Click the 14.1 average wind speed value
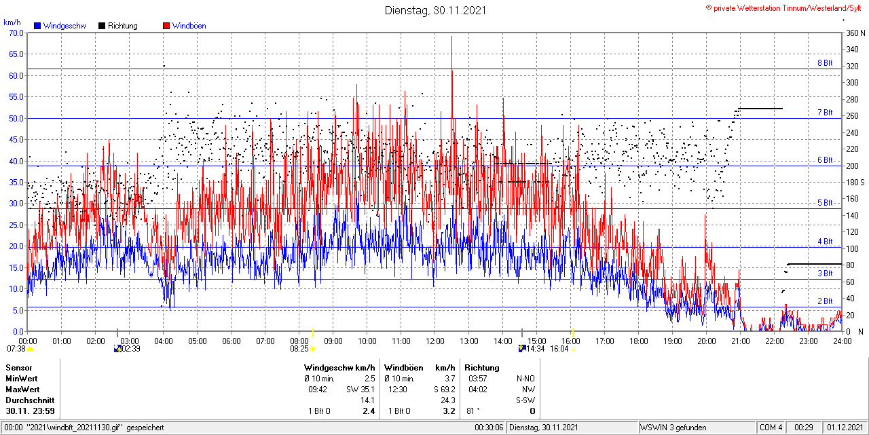 367,400
